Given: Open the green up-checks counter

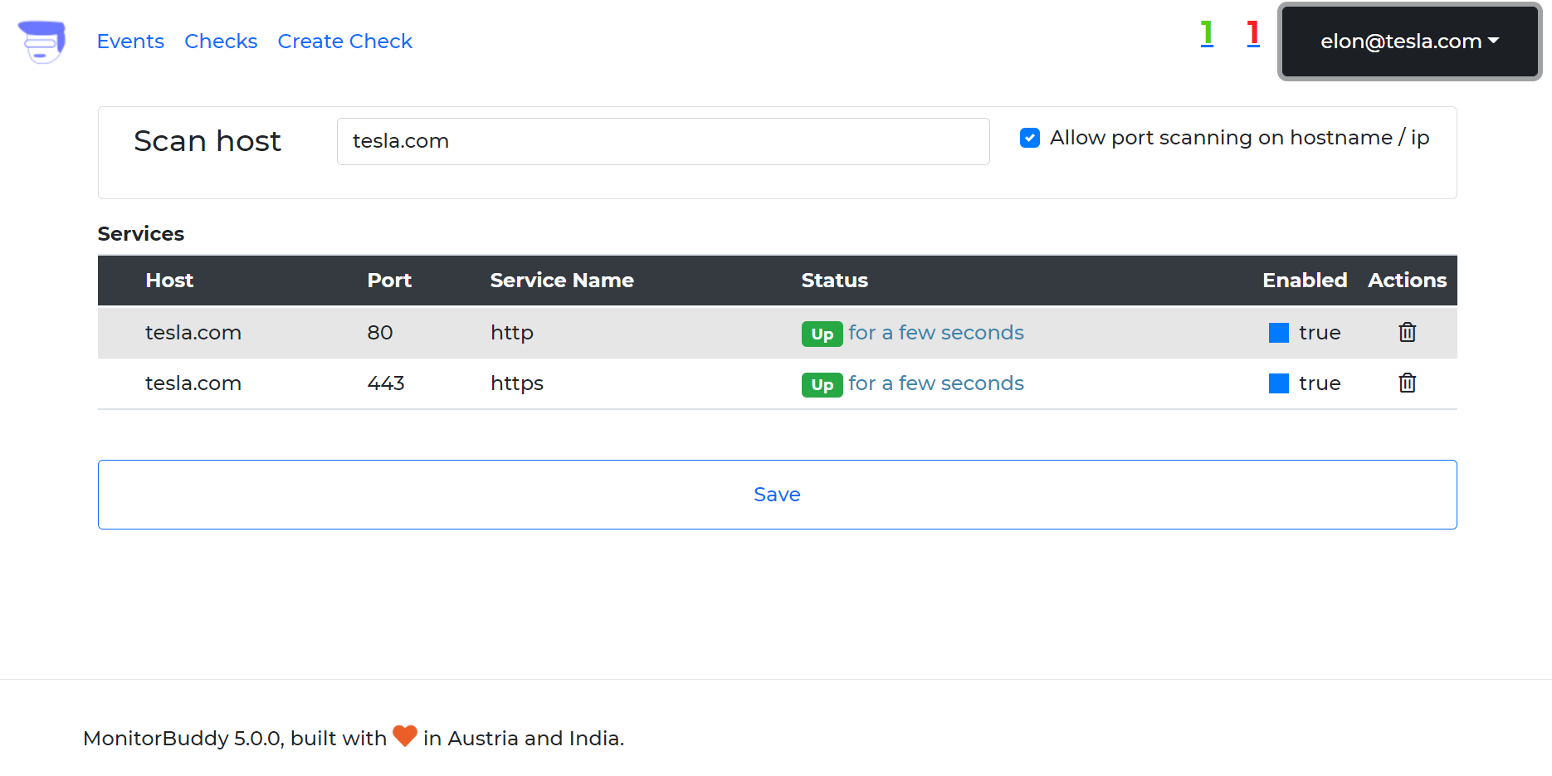Looking at the screenshot, I should 1207,34.
